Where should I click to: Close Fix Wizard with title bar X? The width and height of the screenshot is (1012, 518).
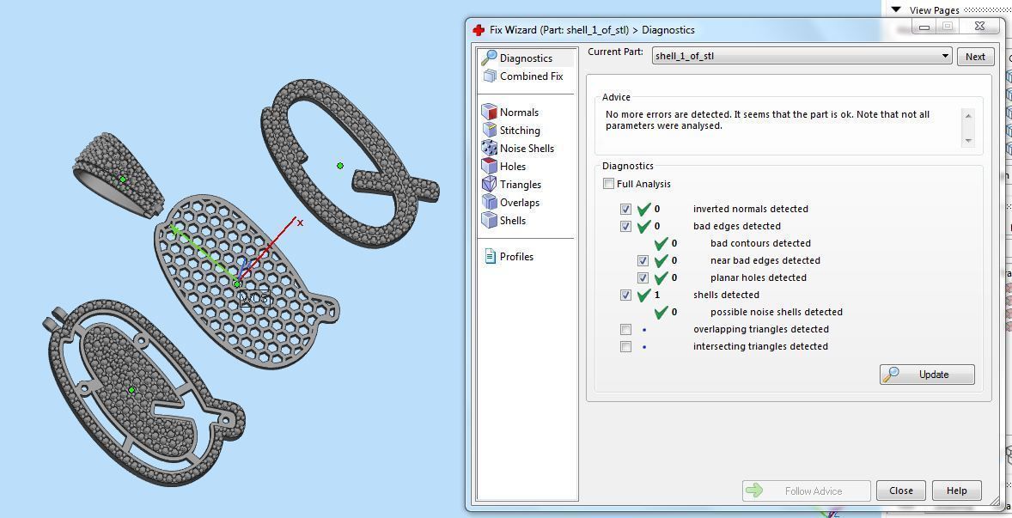click(979, 27)
